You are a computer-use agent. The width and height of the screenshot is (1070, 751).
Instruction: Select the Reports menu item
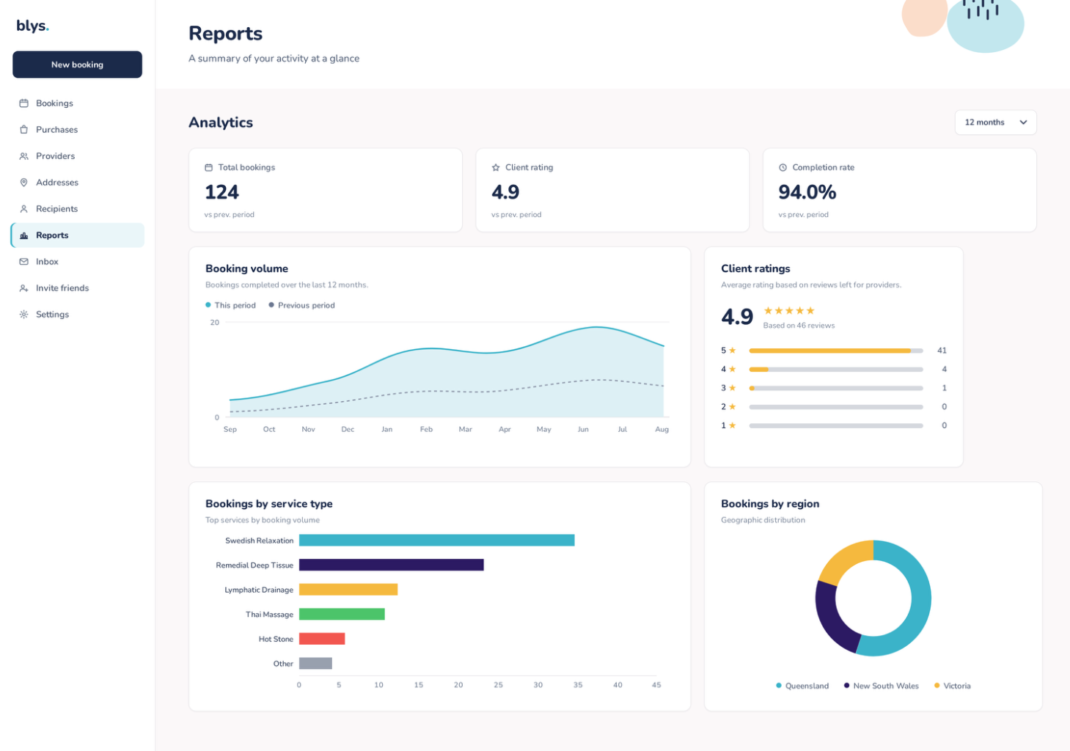click(x=77, y=235)
